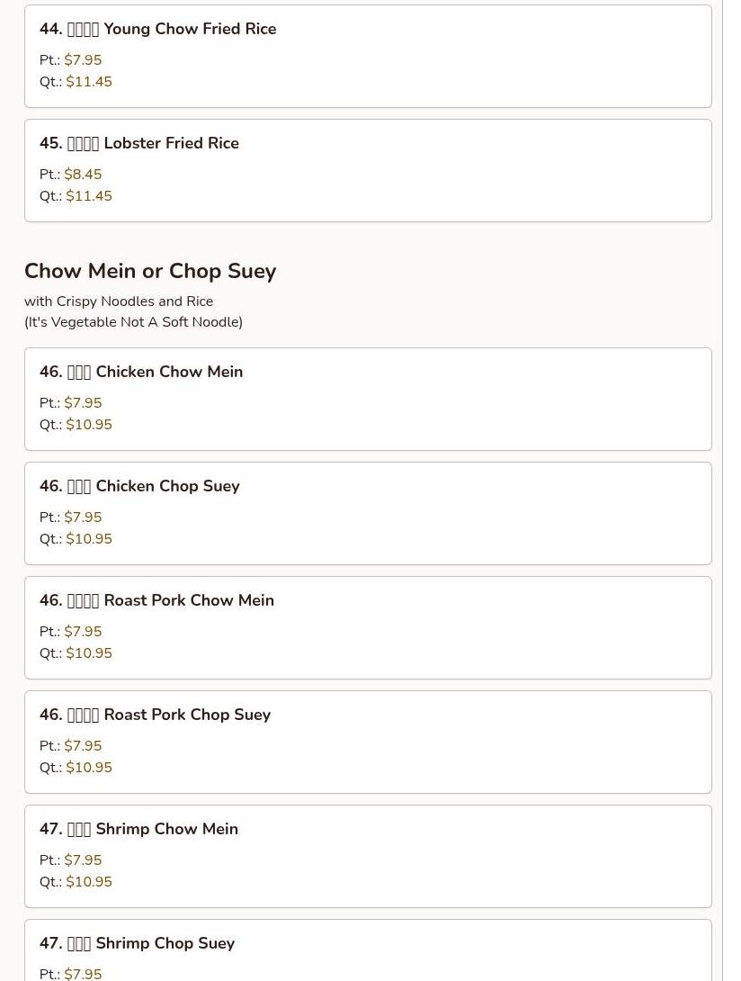Open Lobster Fried Rice menu item

pyautogui.click(x=368, y=171)
